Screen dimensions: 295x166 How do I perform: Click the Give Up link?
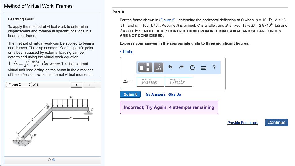click(x=175, y=94)
